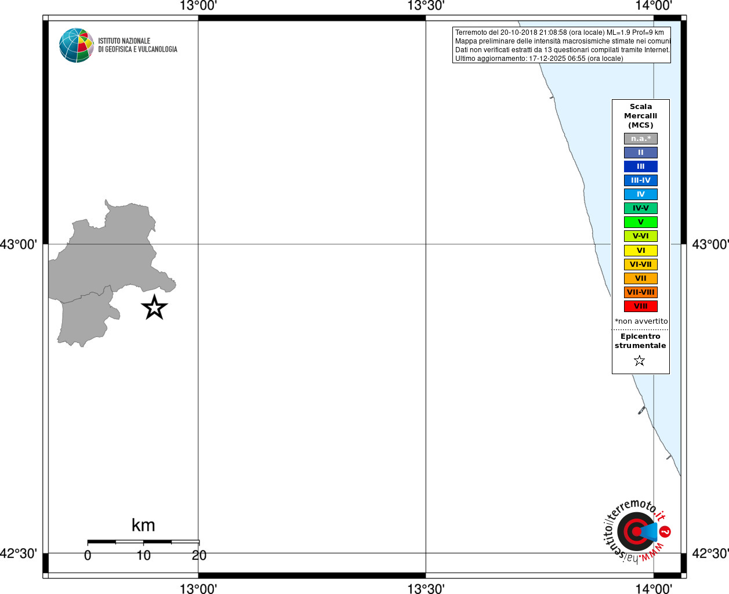Click the earthquake info text box
Image resolution: width=729 pixels, height=594 pixels.
[561, 45]
